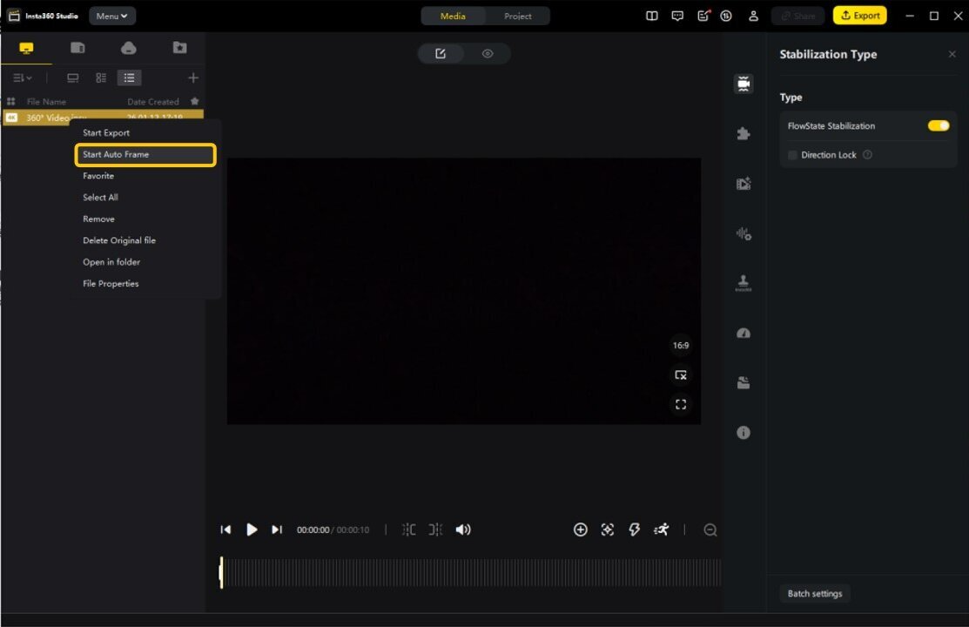Switch to the Media tab
This screenshot has width=969, height=627.
point(453,16)
